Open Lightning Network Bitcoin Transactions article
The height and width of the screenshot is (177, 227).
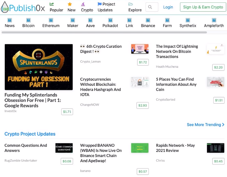tap(177, 51)
